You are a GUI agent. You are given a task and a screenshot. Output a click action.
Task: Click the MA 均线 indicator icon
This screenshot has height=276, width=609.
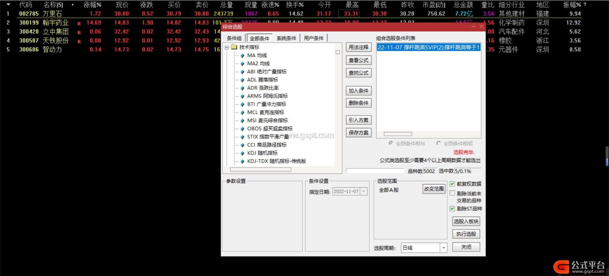pyautogui.click(x=242, y=56)
